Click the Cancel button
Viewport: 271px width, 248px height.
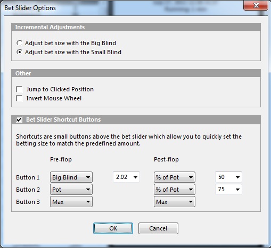158,228
